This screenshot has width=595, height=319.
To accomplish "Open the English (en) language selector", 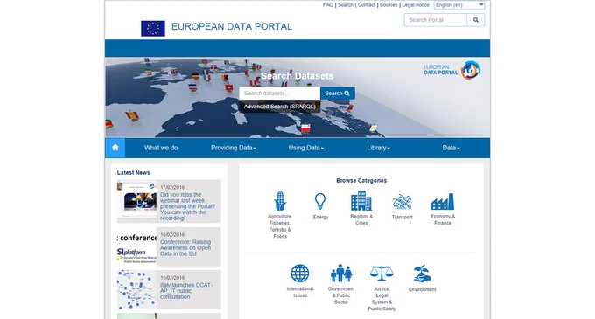I will [459, 5].
